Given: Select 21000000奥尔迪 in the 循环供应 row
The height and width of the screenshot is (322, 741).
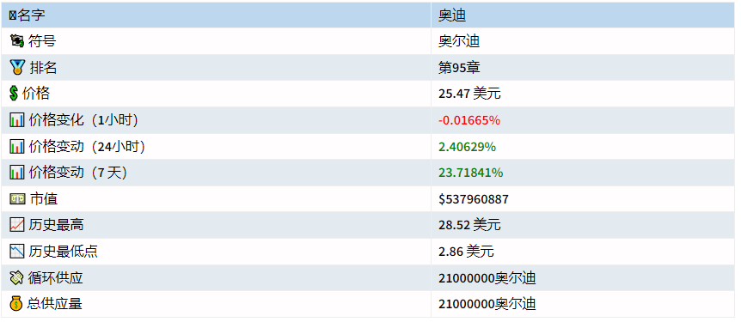Looking at the screenshot, I should click(487, 278).
